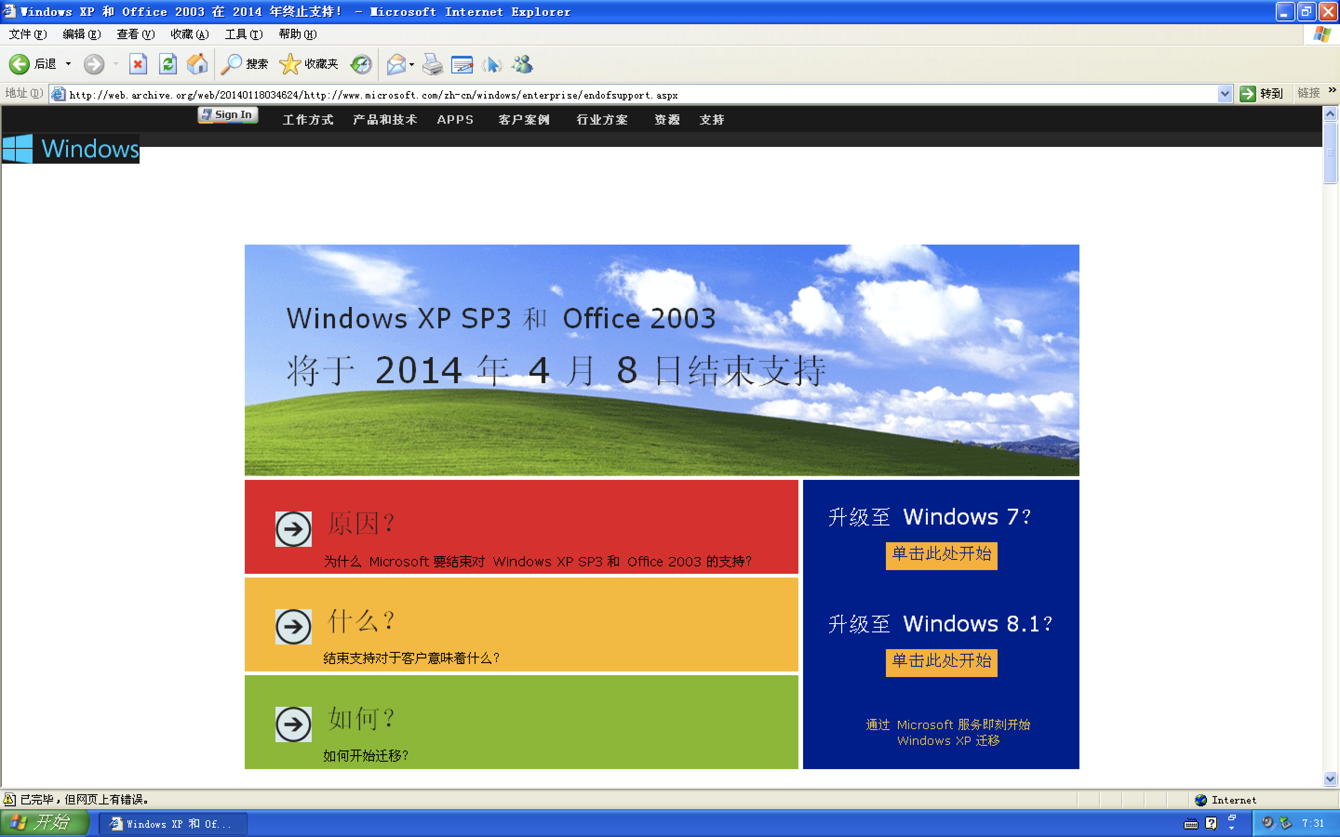Open the Forward button dropdown arrow
Viewport: 1340px width, 837px height.
[116, 64]
